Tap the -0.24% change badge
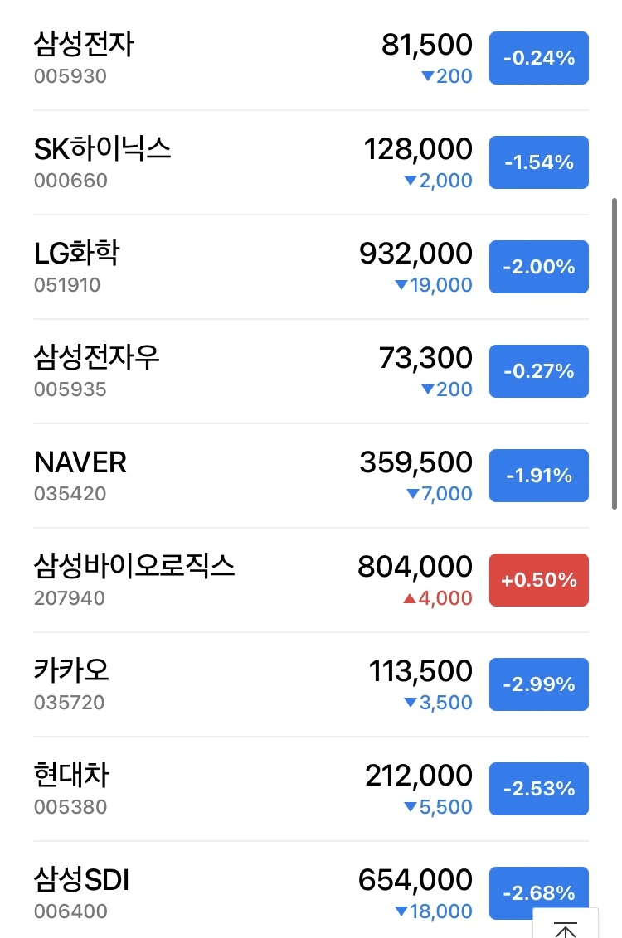622x938 pixels. tap(539, 58)
